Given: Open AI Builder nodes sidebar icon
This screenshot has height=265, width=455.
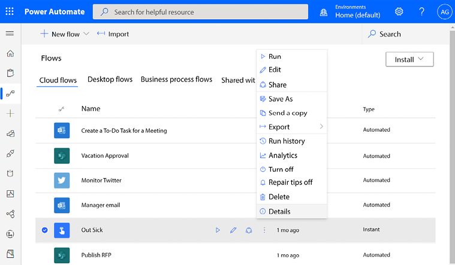Looking at the screenshot, I should pyautogui.click(x=10, y=214).
